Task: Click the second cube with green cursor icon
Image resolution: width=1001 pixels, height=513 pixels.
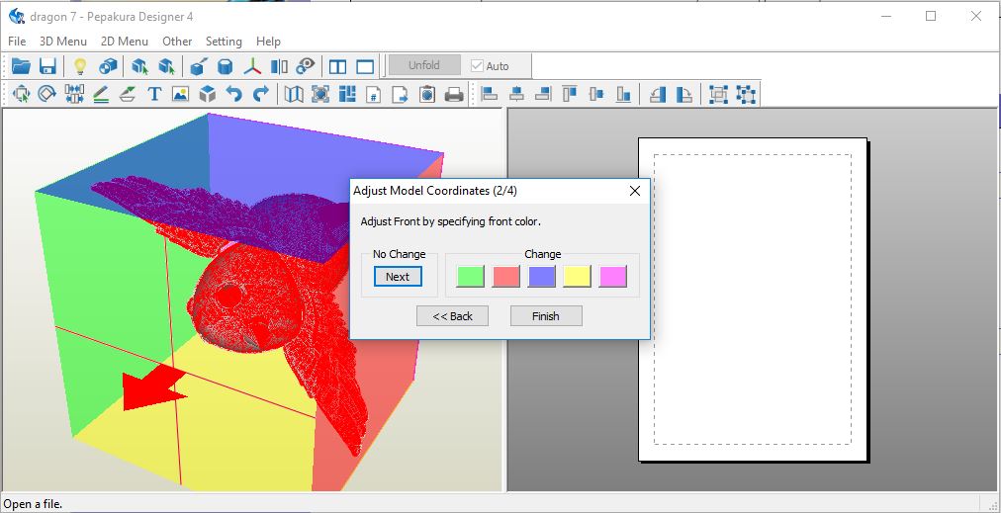Action: click(166, 65)
